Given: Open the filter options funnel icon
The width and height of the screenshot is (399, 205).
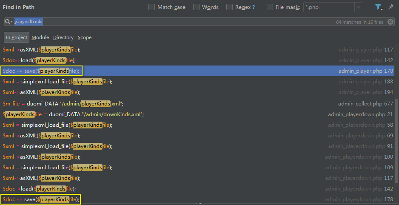Looking at the screenshot, I should (x=377, y=7).
